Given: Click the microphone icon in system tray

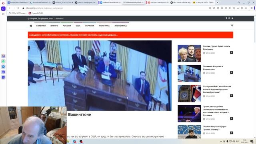Looking at the screenshot, I should click(227, 141).
